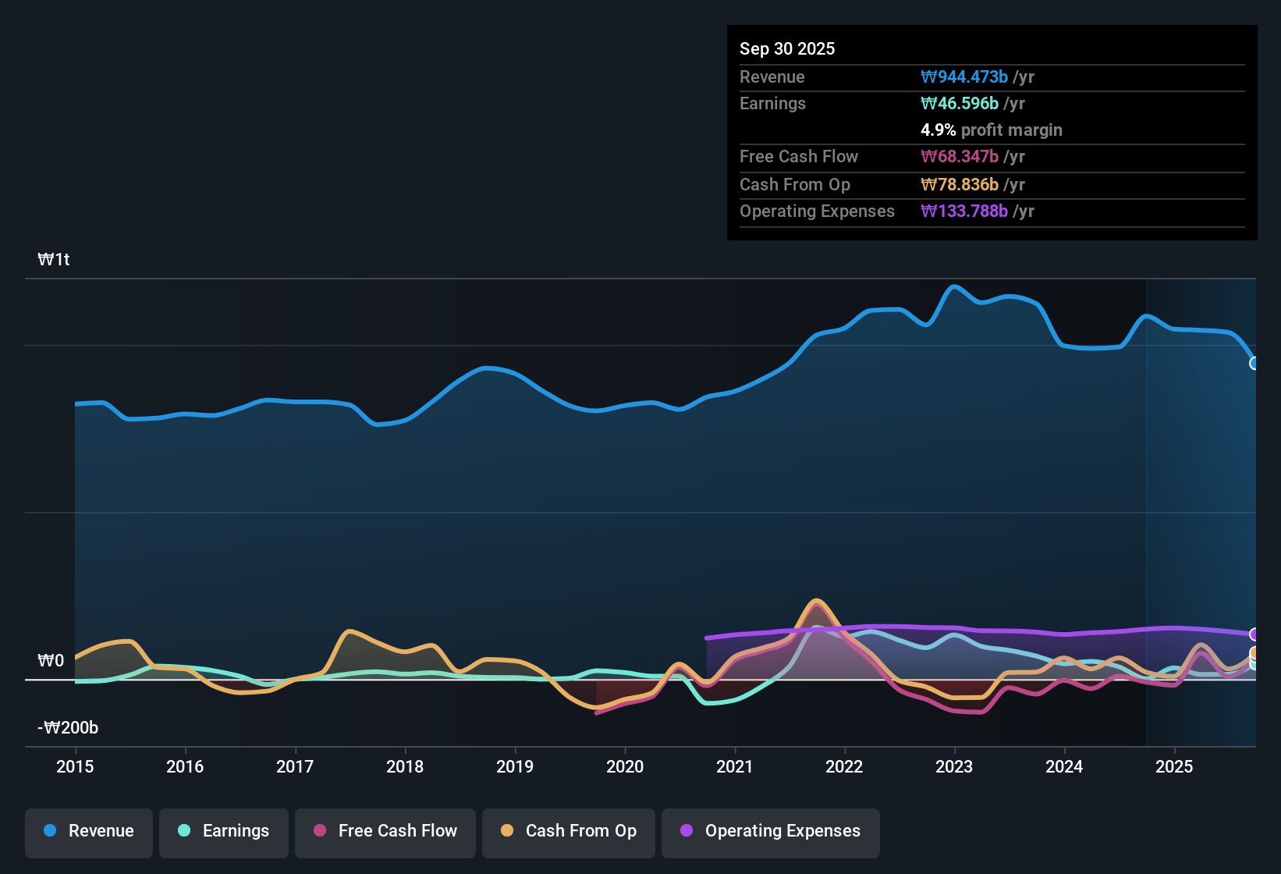Screen dimensions: 1281x874
Task: Open details for the 4.9% profit margin row
Action: [991, 130]
